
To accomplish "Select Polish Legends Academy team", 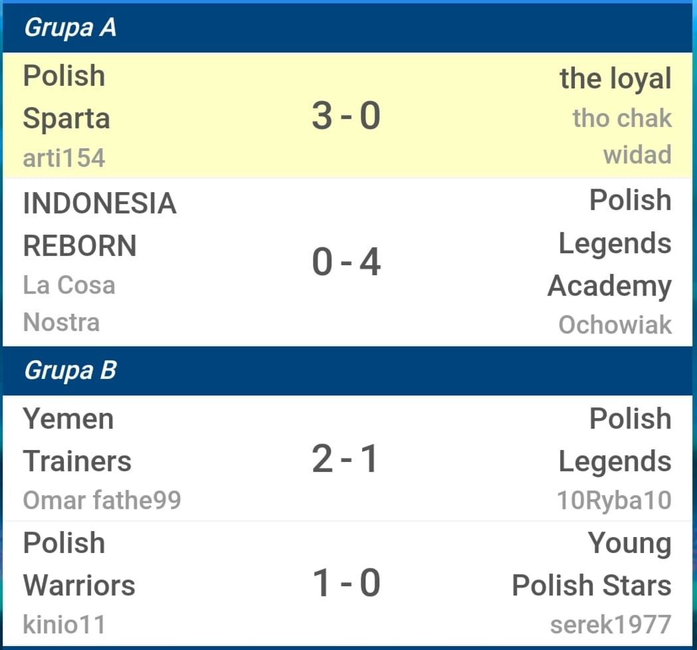I will click(x=609, y=243).
